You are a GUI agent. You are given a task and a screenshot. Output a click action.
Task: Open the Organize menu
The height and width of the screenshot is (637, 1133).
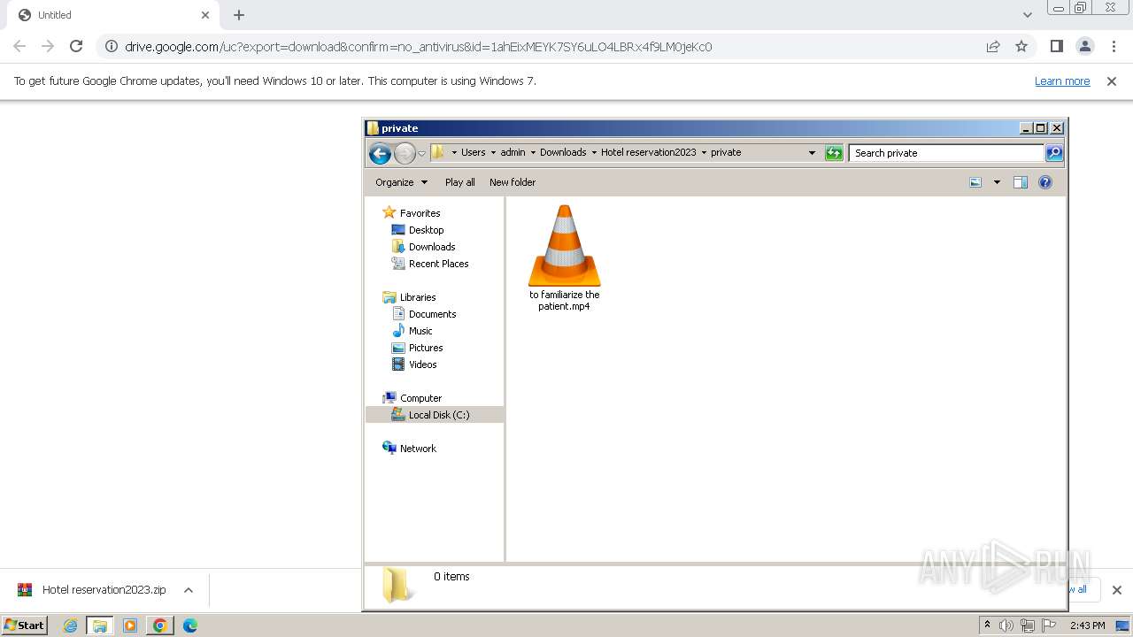tap(401, 182)
